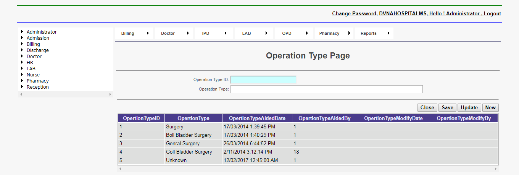Click the arrow next to OPD menu

click(x=307, y=33)
